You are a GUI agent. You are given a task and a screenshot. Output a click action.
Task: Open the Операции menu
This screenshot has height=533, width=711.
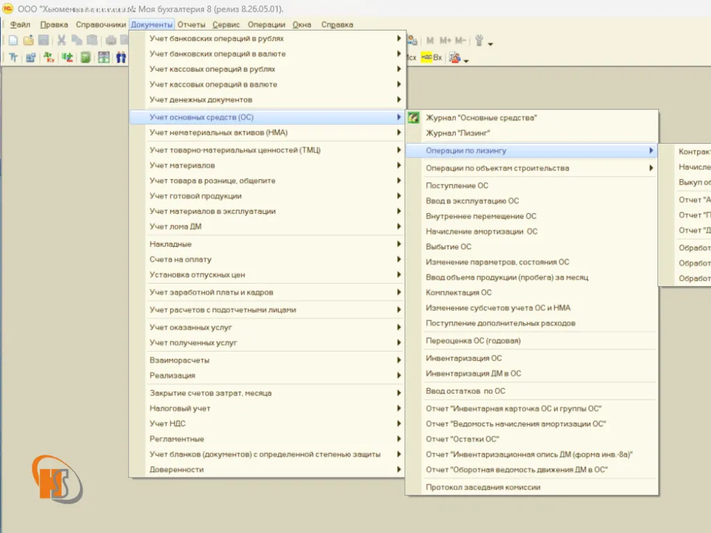pos(267,24)
